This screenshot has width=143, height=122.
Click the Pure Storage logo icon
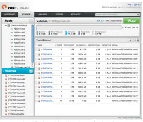tap(4, 7)
